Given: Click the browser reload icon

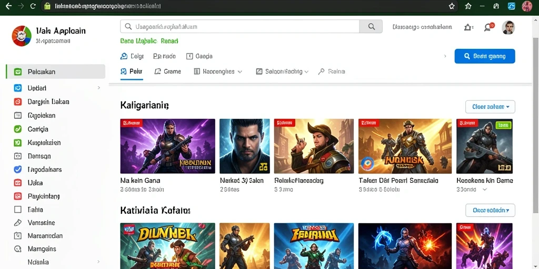Looking at the screenshot, I should [x=33, y=6].
